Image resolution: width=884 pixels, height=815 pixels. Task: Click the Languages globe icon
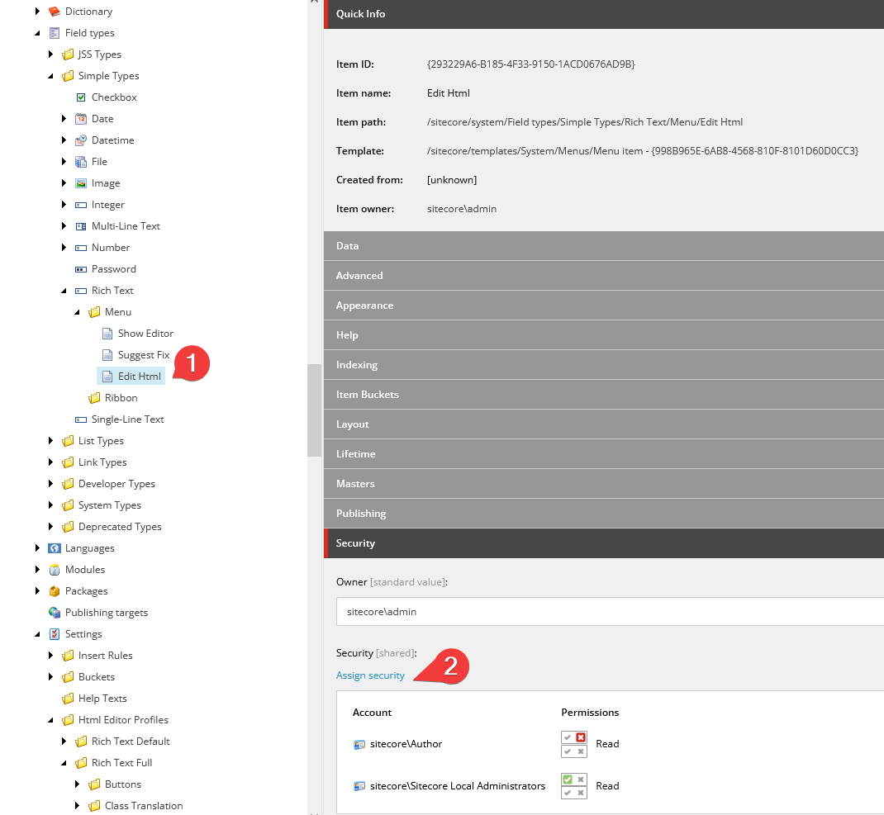[55, 548]
